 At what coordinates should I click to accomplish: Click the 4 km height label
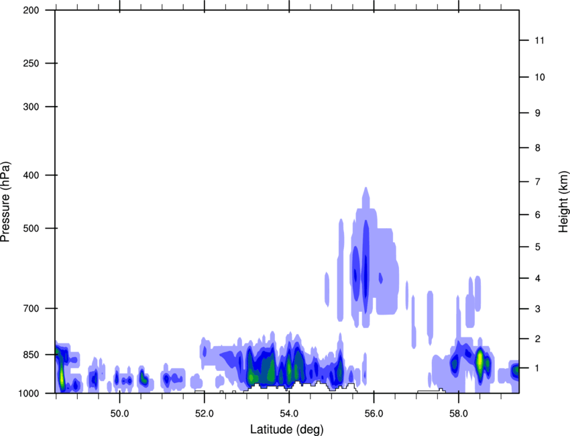[x=538, y=278]
